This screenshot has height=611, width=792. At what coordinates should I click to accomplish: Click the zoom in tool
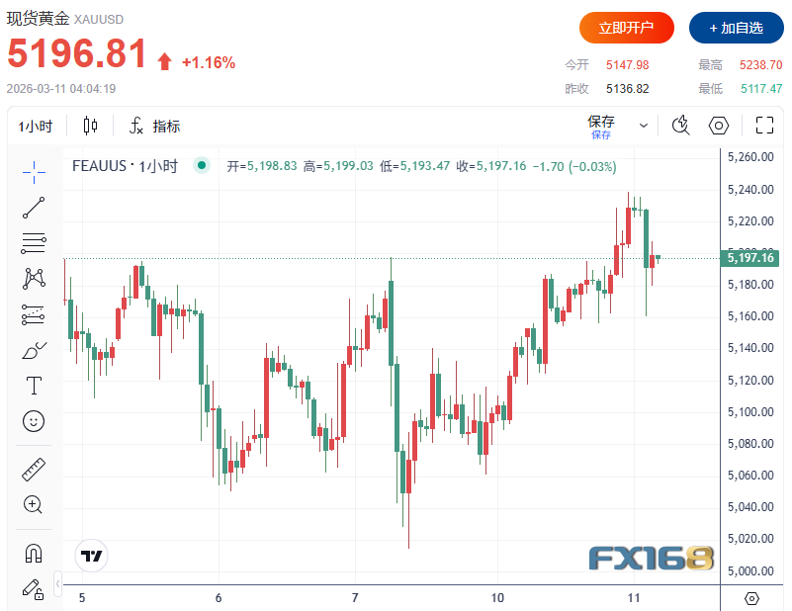(34, 504)
